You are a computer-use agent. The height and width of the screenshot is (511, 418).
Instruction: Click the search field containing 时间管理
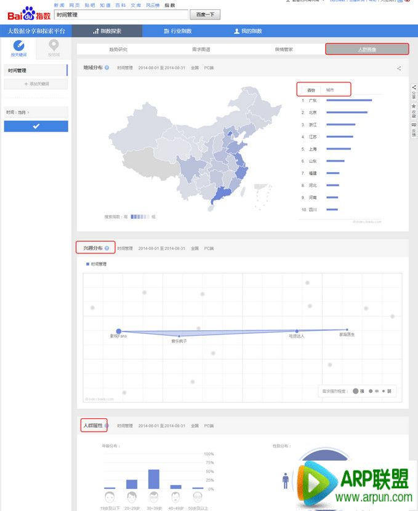click(120, 14)
